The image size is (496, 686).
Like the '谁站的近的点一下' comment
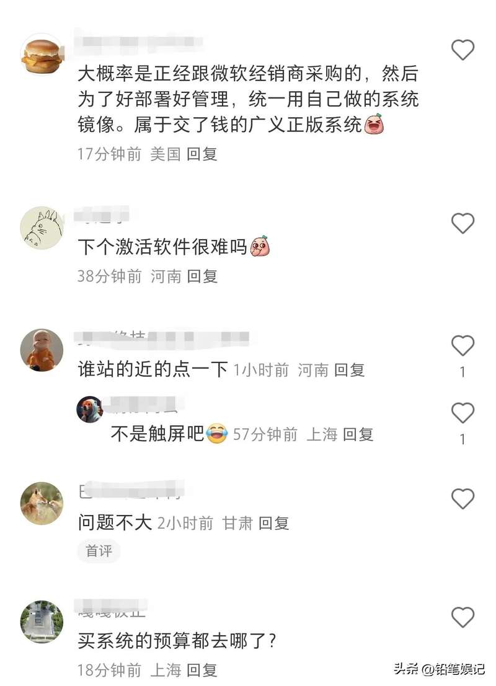pos(463,346)
